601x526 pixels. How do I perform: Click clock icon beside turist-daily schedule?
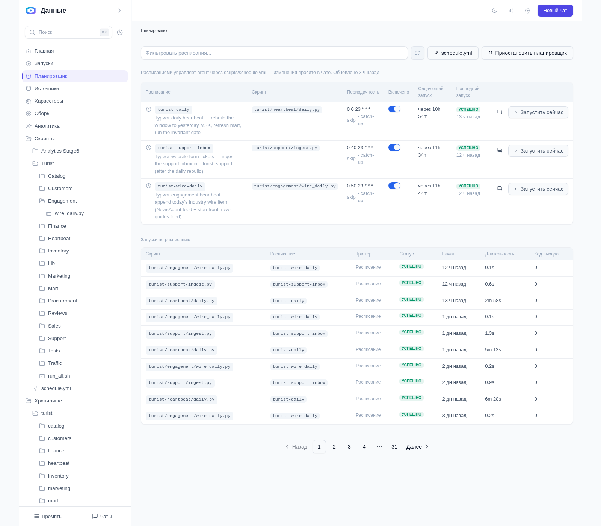[x=149, y=109]
